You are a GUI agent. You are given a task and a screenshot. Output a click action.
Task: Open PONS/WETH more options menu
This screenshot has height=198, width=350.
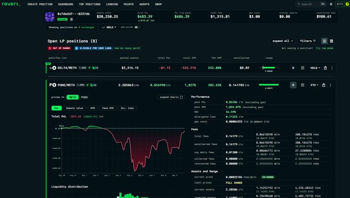(330, 85)
